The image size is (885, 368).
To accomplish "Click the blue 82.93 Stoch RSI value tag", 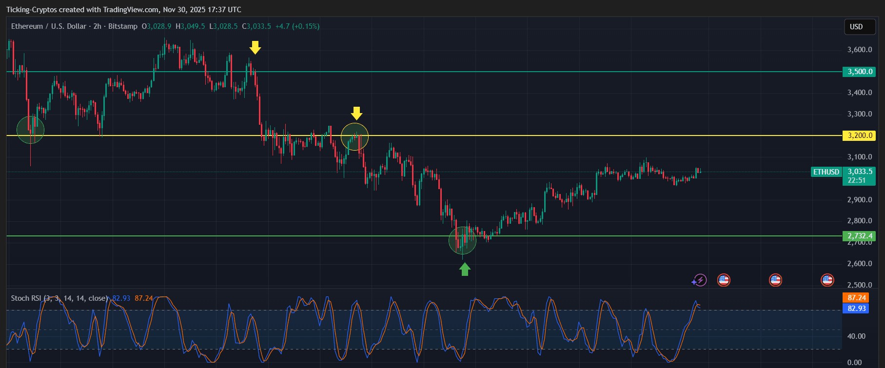I will point(856,308).
